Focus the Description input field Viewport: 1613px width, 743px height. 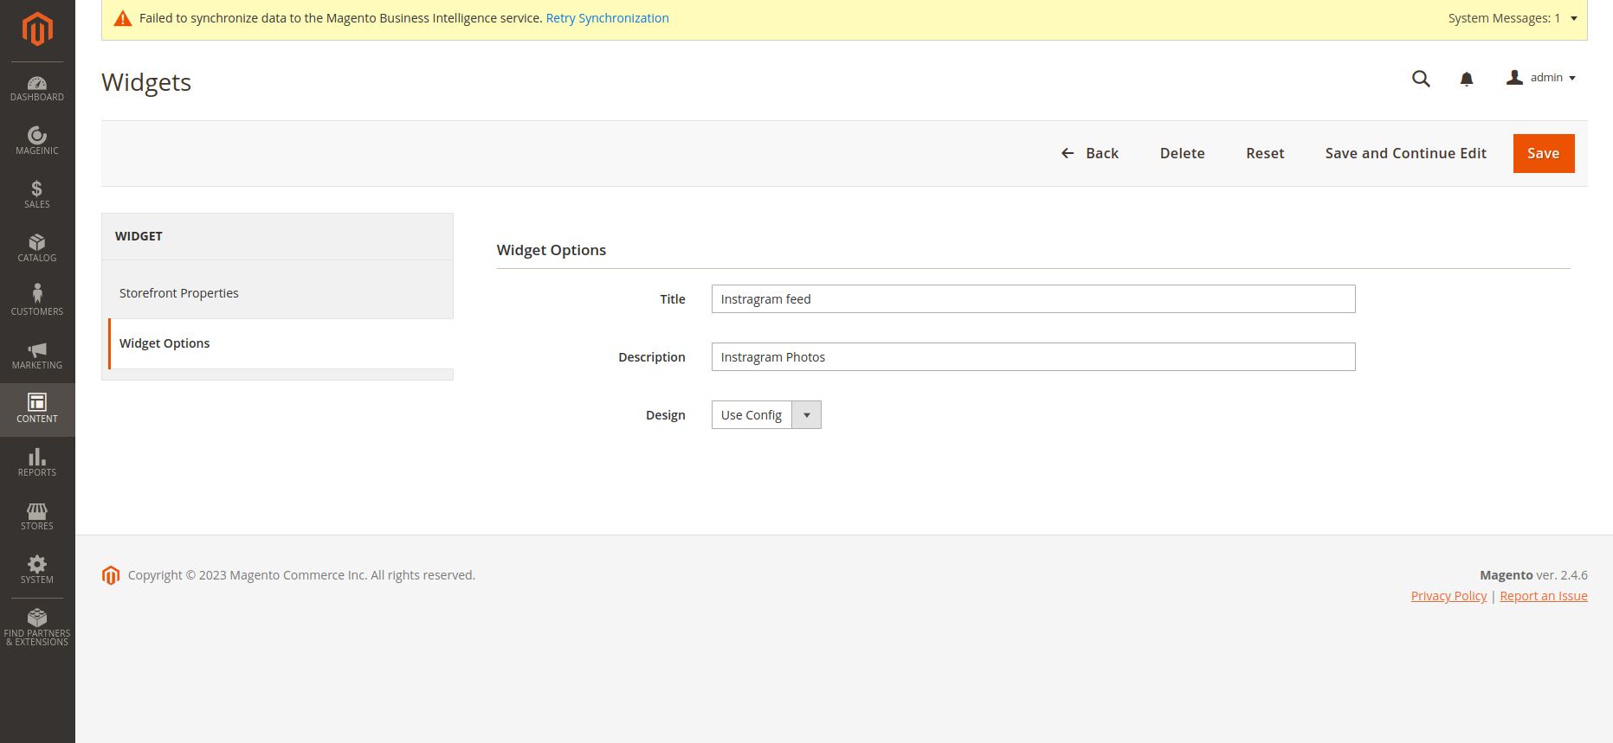[x=1033, y=357]
